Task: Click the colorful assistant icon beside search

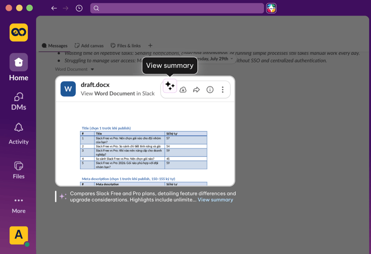Action: tap(271, 8)
